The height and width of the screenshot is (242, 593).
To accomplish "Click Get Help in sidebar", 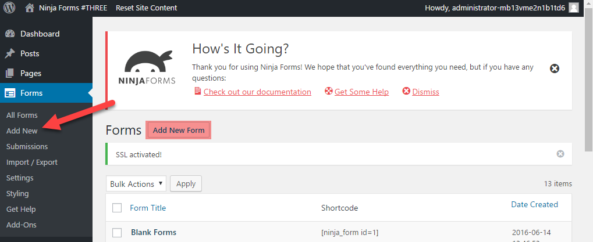I will [x=21, y=209].
